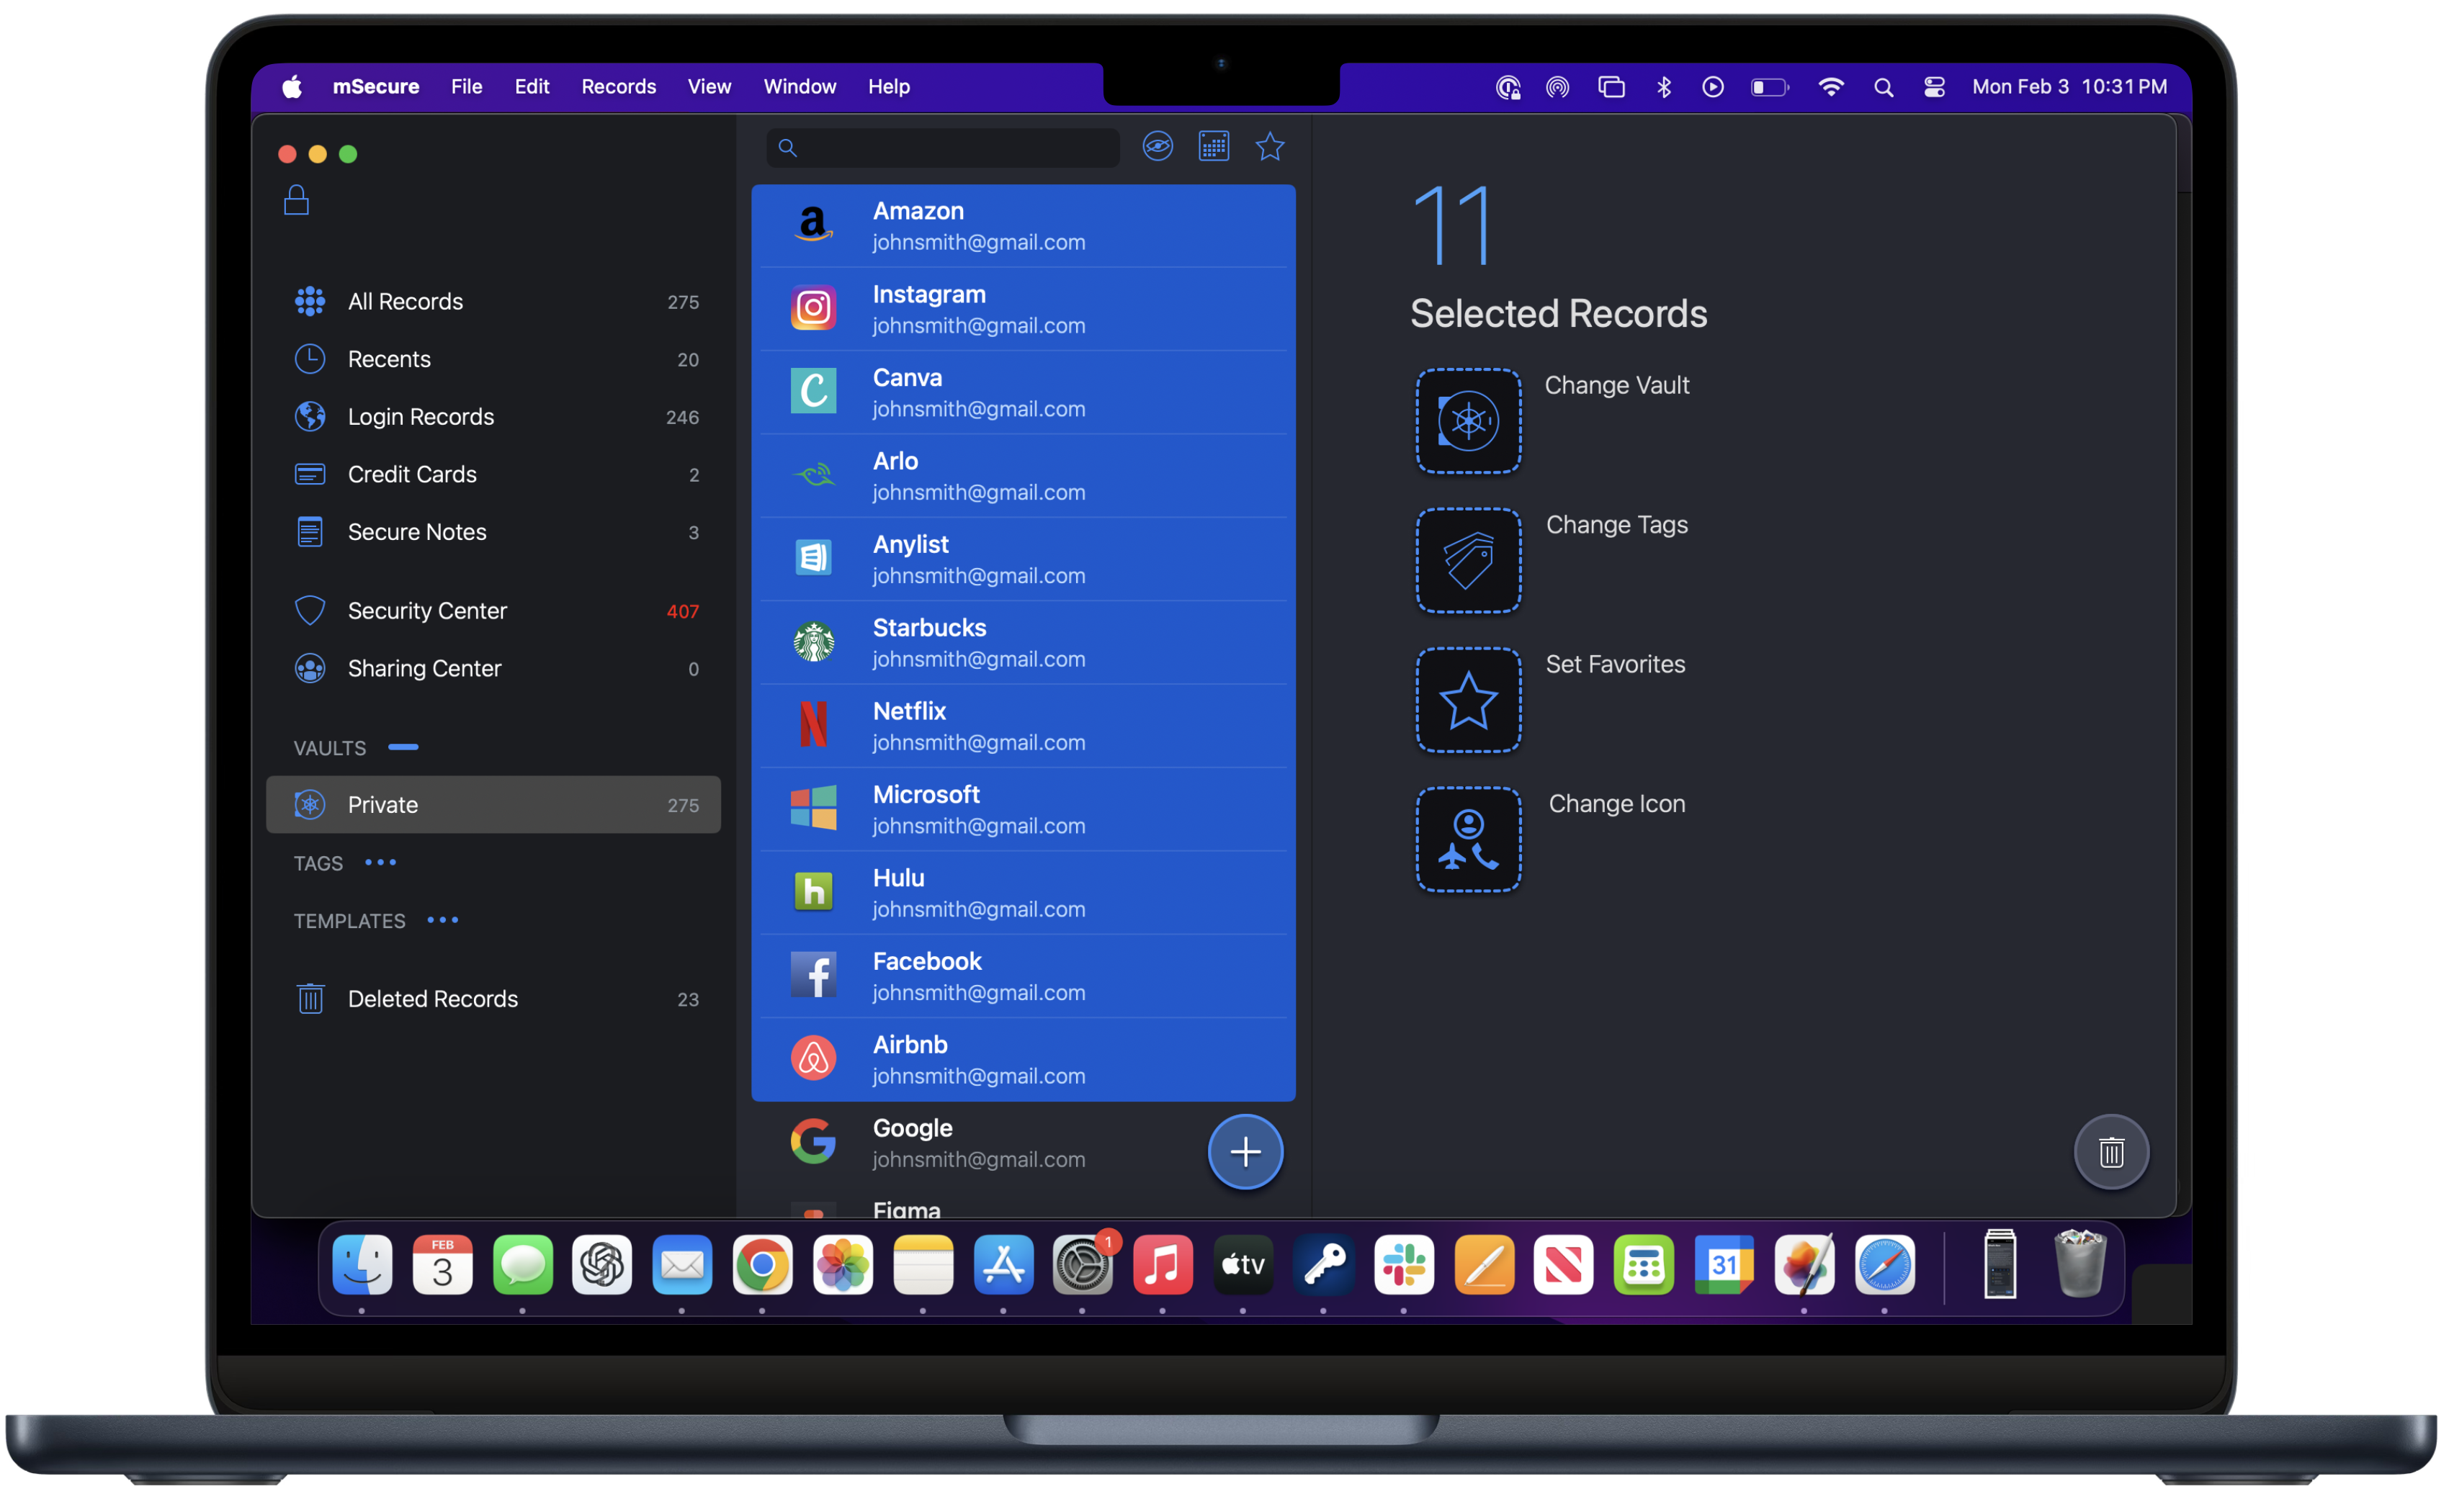Open calendar date filter icon

click(1214, 147)
